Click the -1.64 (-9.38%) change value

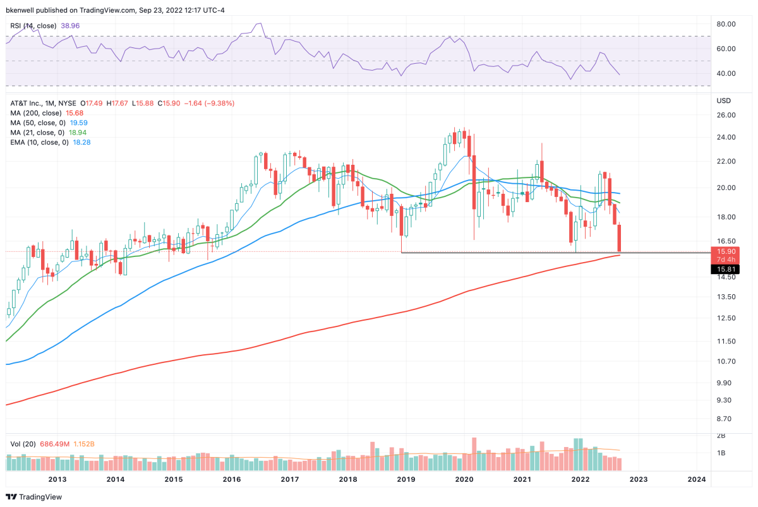(209, 103)
